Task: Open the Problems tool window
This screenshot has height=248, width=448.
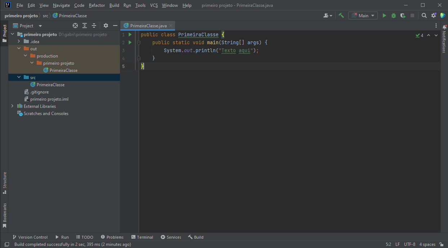Action: tap(112, 237)
